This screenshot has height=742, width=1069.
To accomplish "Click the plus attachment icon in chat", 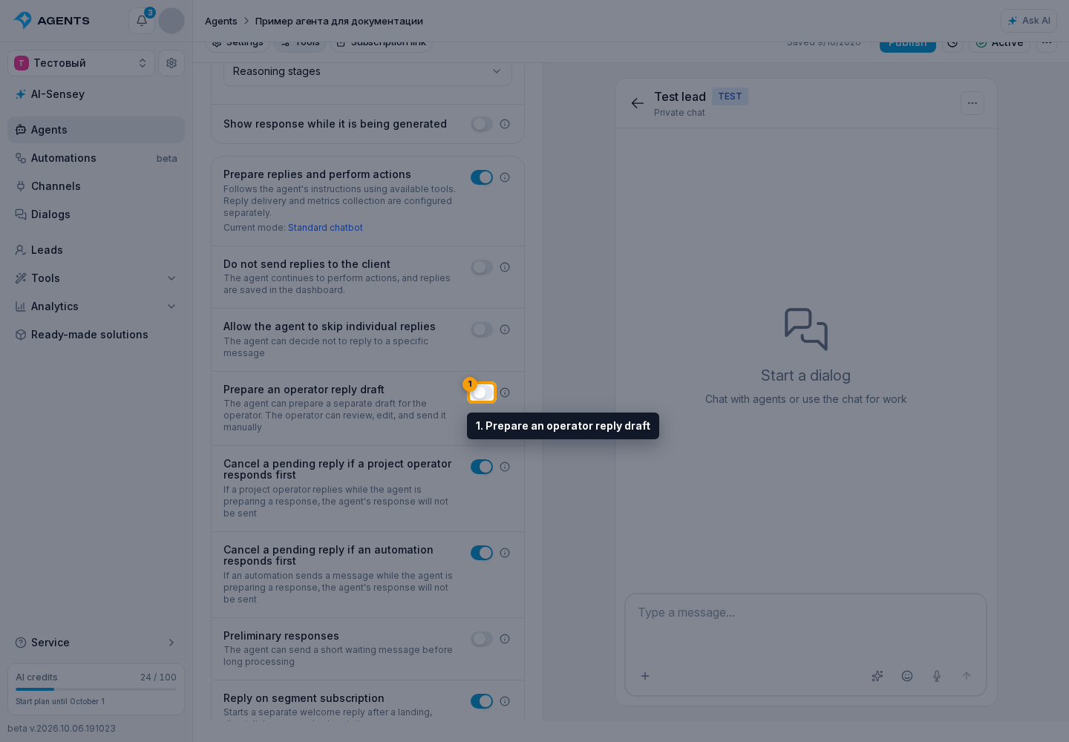I will pyautogui.click(x=645, y=676).
